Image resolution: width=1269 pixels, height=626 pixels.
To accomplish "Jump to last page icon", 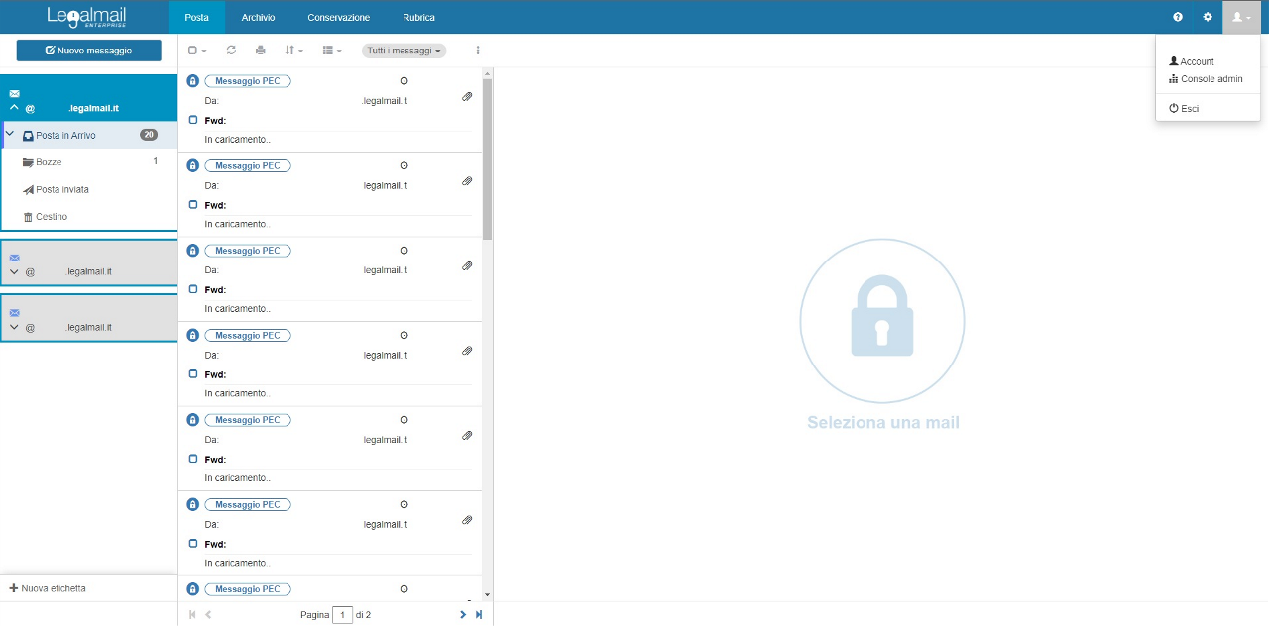I will pyautogui.click(x=479, y=615).
